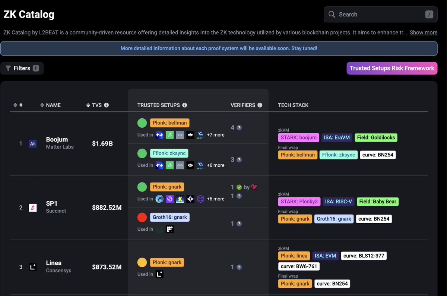Expand +6 more projects for SP1 Plonk: gnark
Image resolution: width=447 pixels, height=296 pixels.
click(x=216, y=199)
